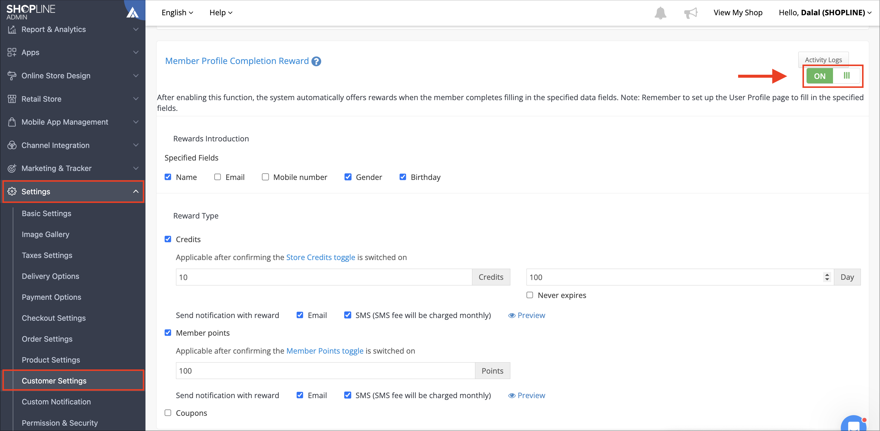This screenshot has width=880, height=431.
Task: Open the English language dropdown
Action: pyautogui.click(x=177, y=13)
